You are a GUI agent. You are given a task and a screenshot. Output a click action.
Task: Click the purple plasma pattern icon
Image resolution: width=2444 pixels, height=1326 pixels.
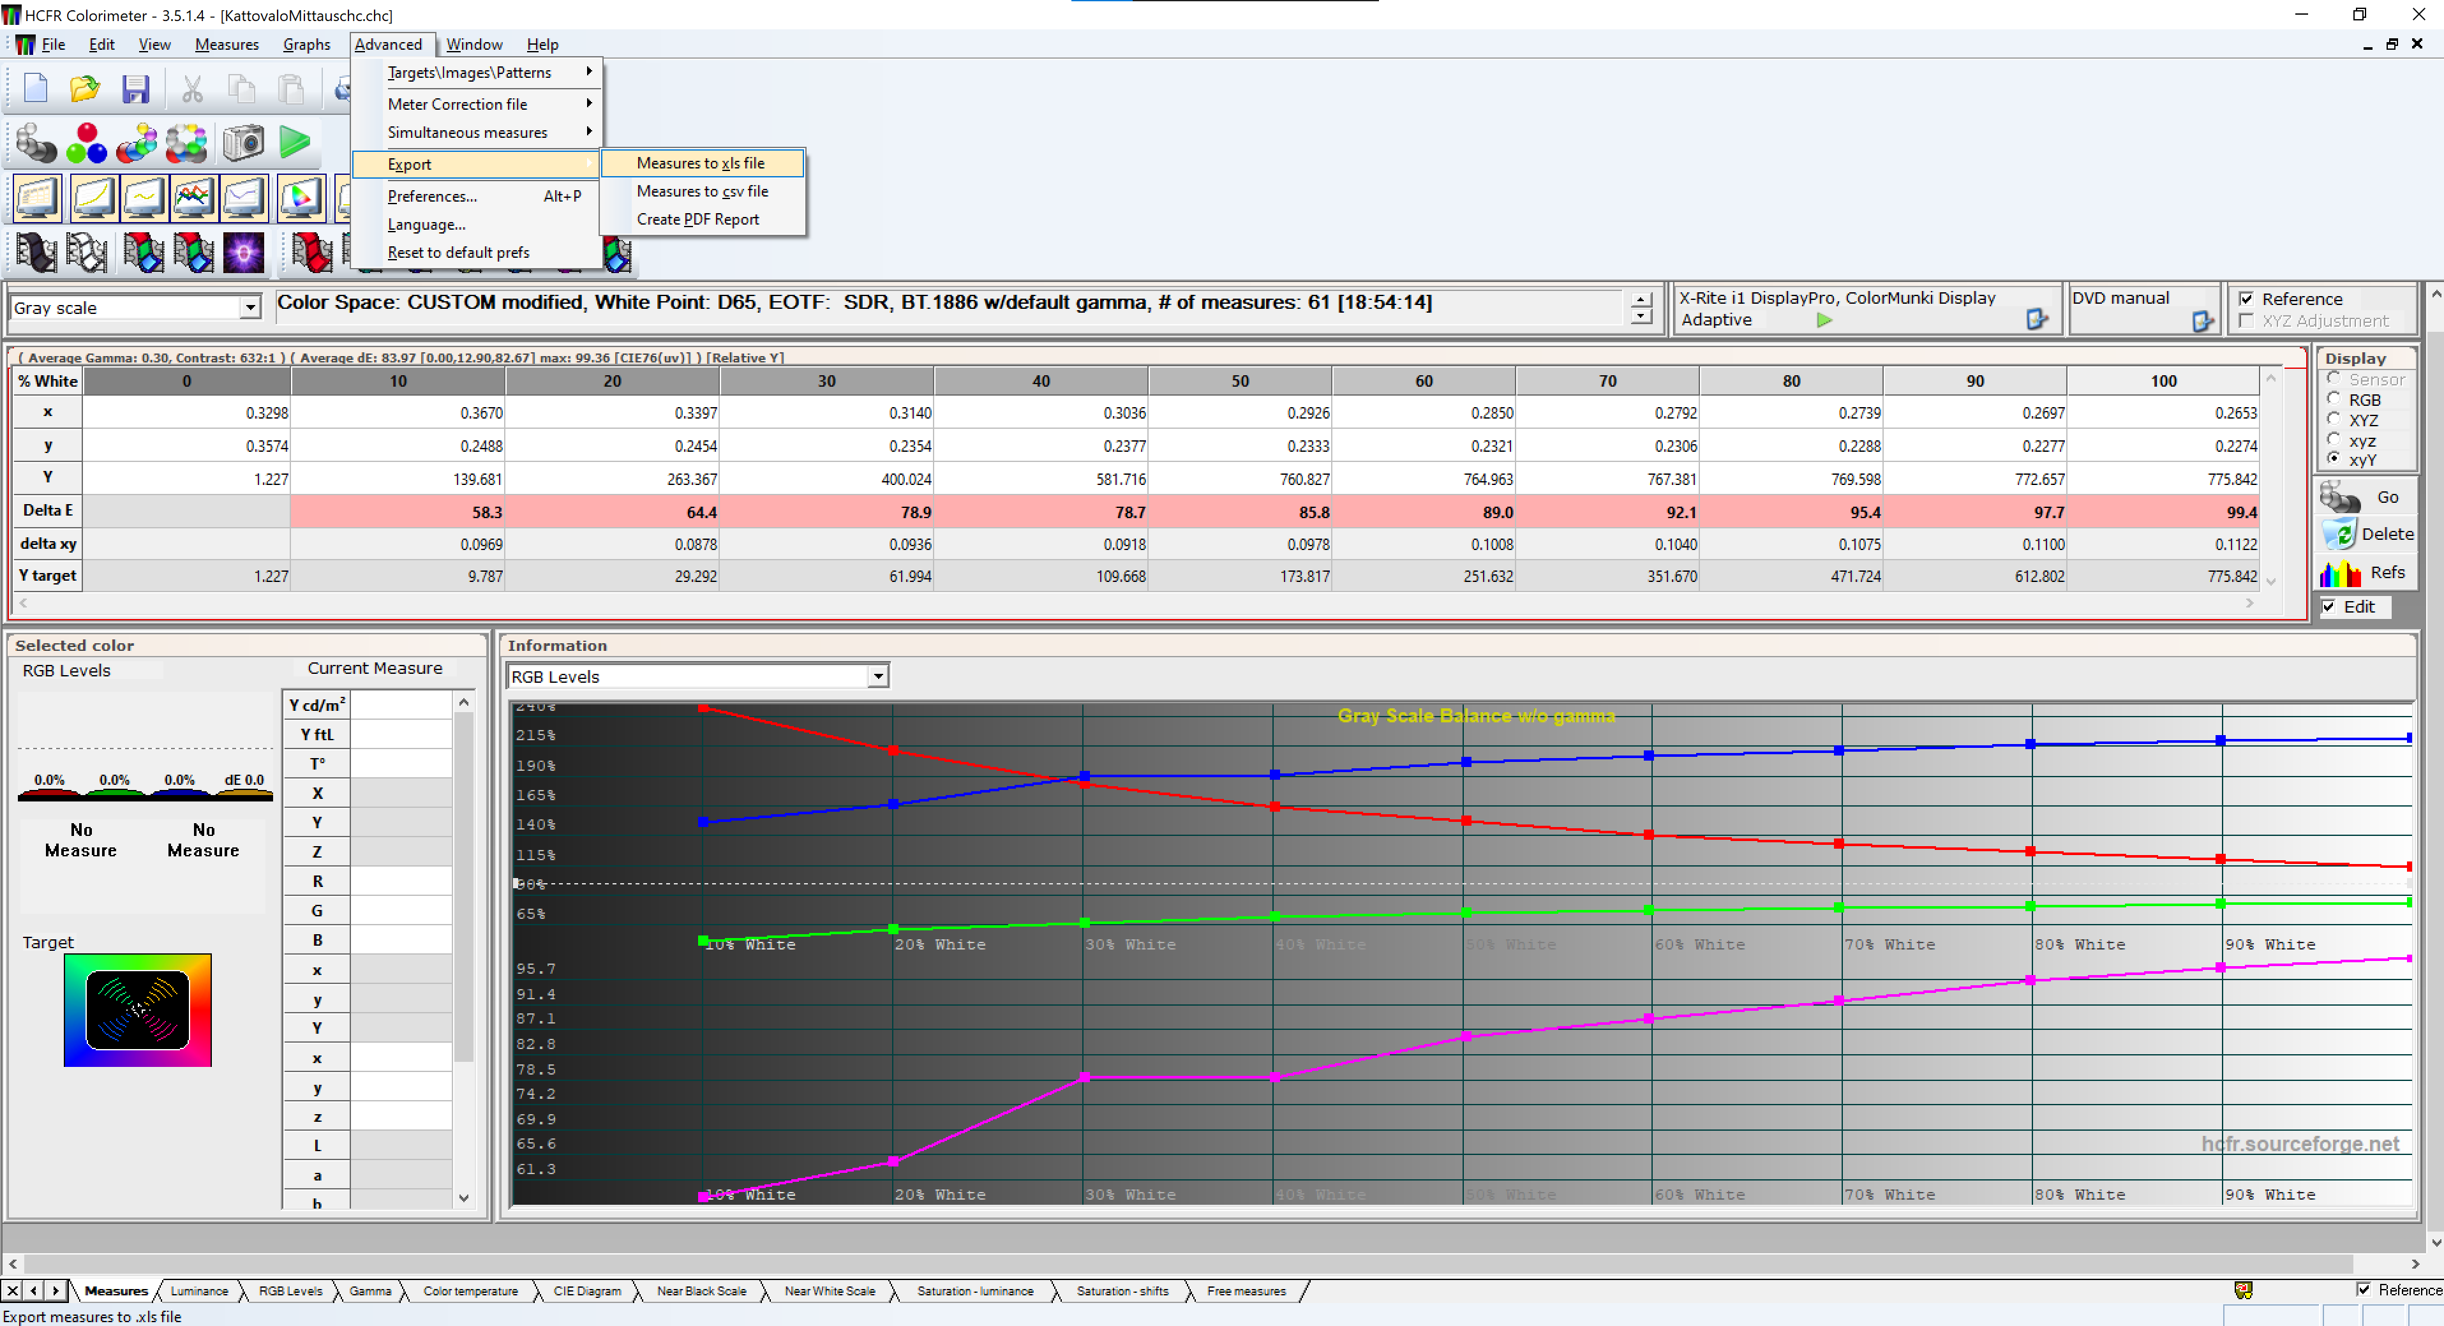point(243,253)
